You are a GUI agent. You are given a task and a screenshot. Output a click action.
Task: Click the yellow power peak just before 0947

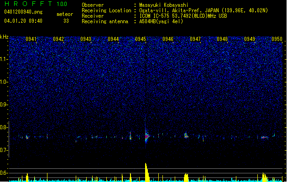[186, 177]
